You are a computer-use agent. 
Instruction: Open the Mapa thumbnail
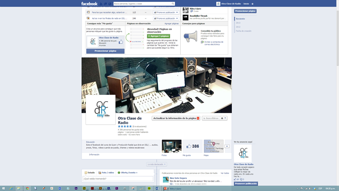(214, 146)
